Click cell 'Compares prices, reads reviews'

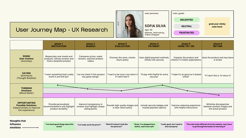(x=91, y=59)
